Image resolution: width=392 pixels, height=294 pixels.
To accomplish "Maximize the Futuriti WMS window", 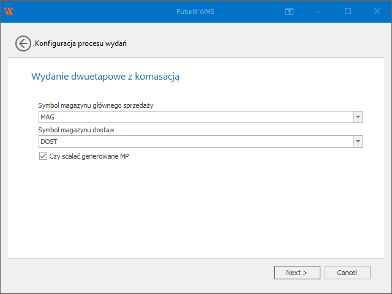I will pyautogui.click(x=348, y=11).
